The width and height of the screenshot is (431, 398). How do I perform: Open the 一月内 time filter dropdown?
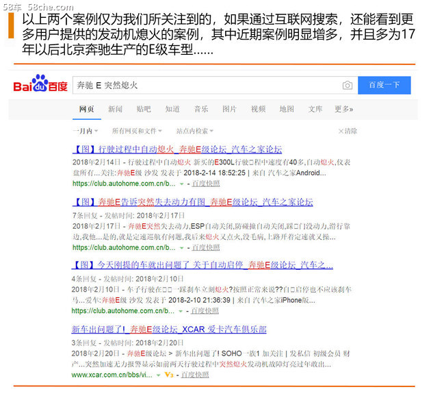(86, 131)
